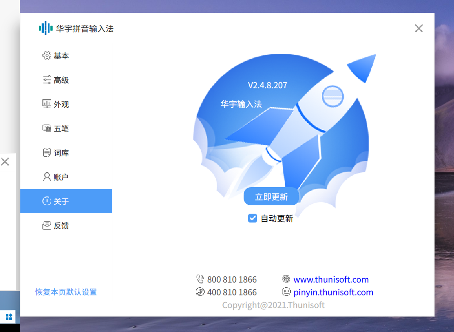
Task: Click the Copyright@2021.Thunisoft text
Action: tap(273, 305)
